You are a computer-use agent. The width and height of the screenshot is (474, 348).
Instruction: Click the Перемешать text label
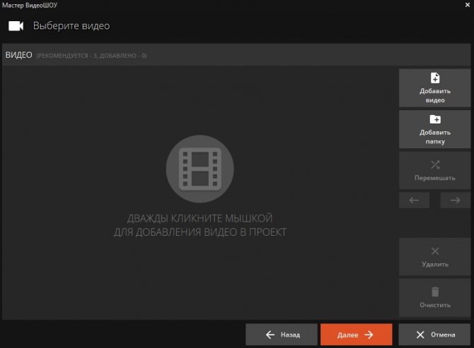tap(435, 178)
